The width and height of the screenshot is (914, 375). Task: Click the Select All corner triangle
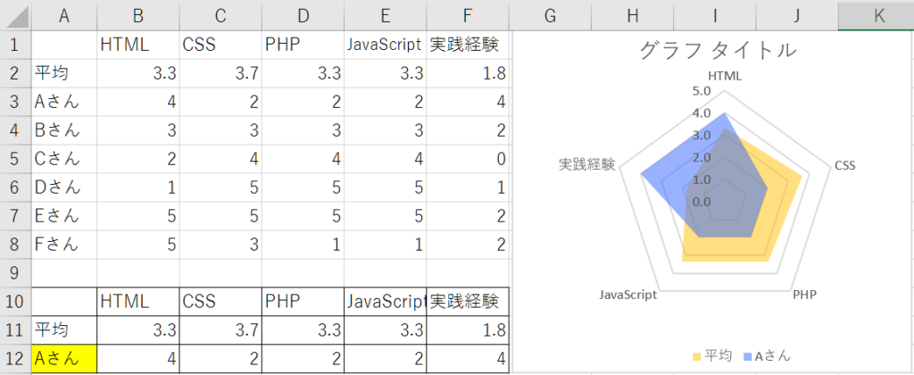coord(16,15)
